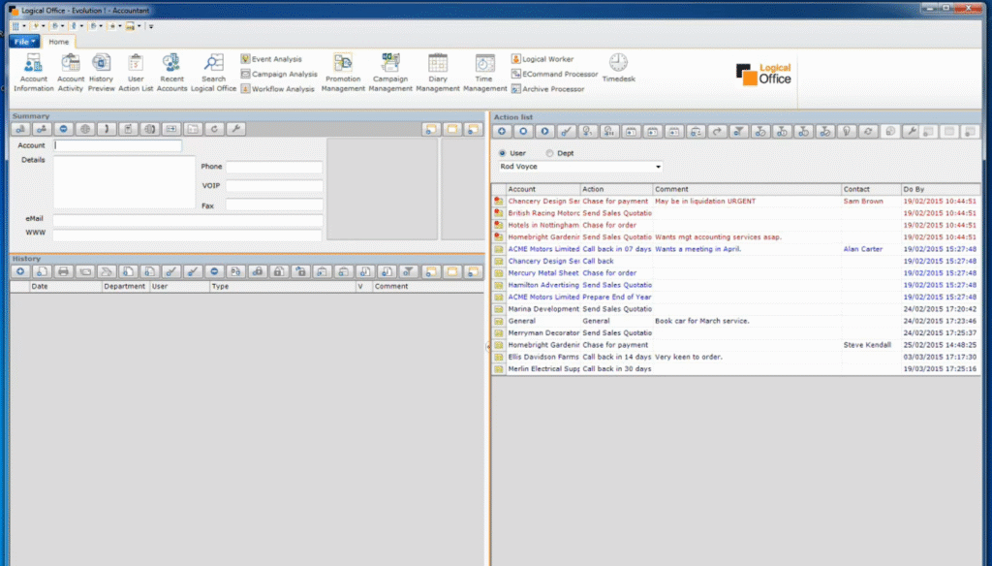The image size is (992, 566).
Task: Click the Action column header
Action: tap(616, 189)
